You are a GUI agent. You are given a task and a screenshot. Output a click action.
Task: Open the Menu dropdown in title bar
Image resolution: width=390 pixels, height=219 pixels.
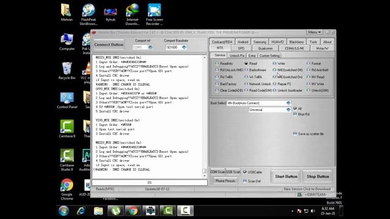pyautogui.click(x=314, y=32)
